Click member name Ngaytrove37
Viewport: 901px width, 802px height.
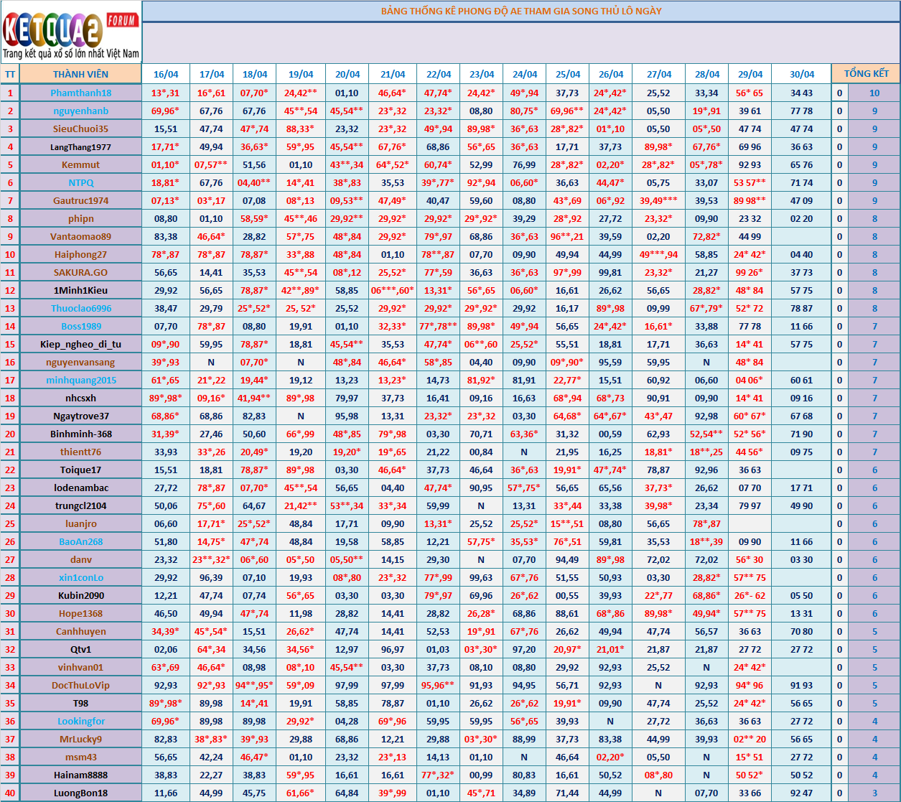point(81,416)
